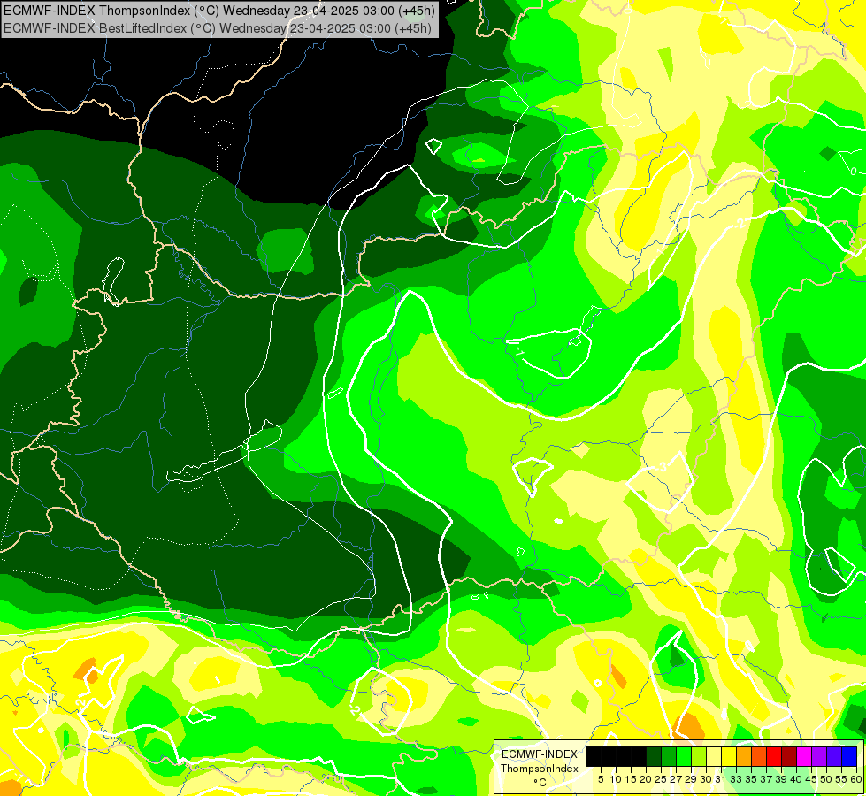Screen dimensions: 866x796
Task: Click the legend value '45'
Action: coord(812,779)
